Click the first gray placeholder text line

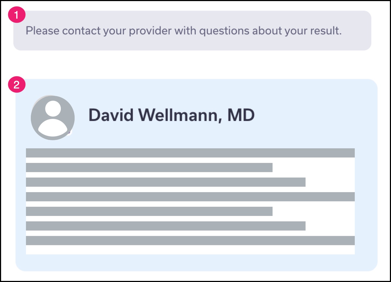click(190, 153)
